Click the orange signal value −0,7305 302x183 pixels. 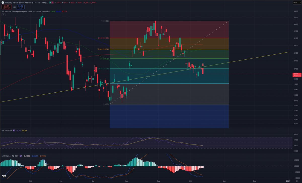[42, 156]
